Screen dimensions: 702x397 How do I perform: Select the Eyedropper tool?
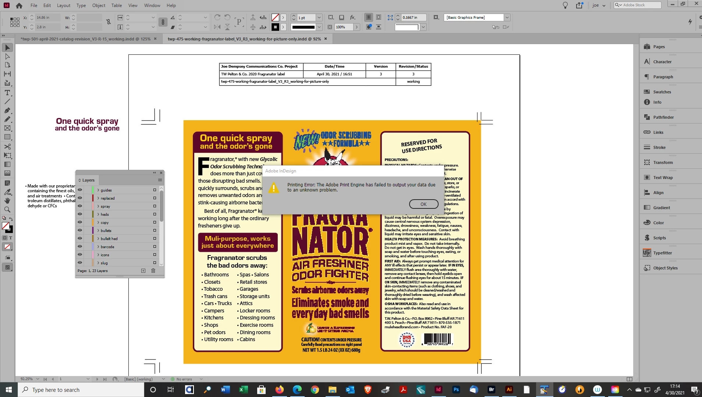click(7, 192)
